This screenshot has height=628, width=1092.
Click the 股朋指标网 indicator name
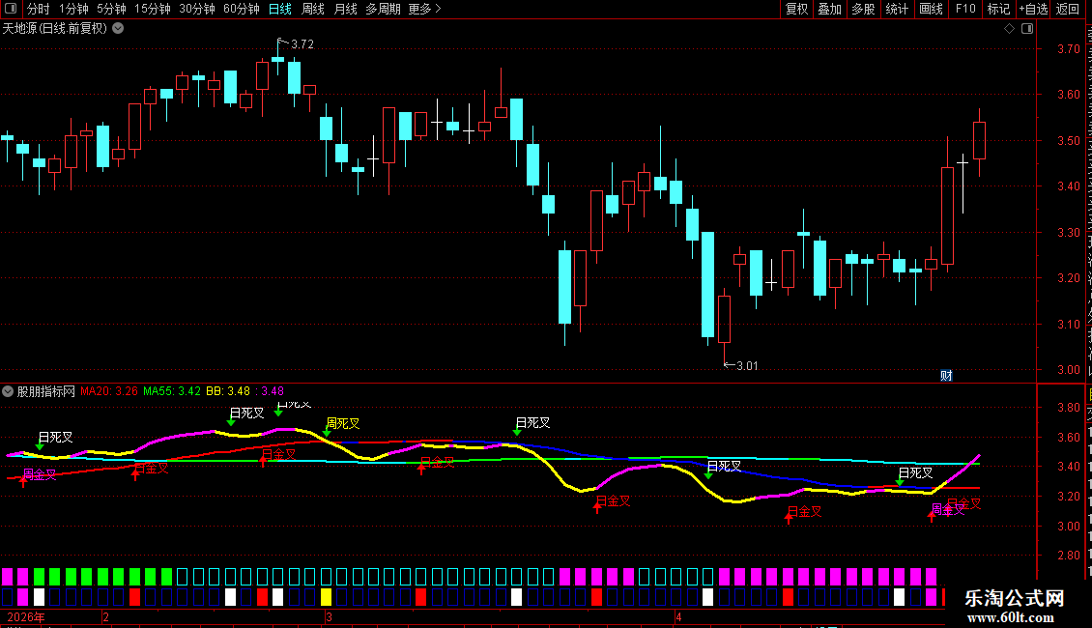46,391
